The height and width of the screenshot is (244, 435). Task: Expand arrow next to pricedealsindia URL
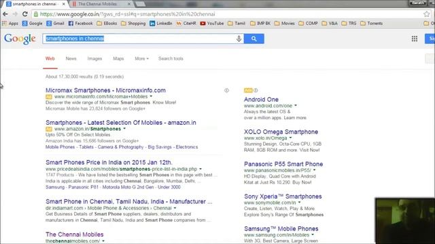coord(201,169)
